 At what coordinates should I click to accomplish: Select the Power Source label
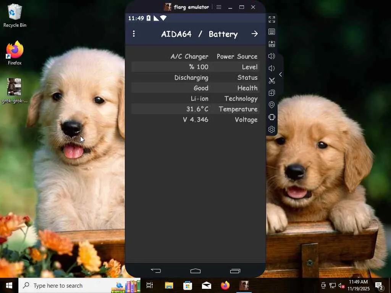point(237,56)
